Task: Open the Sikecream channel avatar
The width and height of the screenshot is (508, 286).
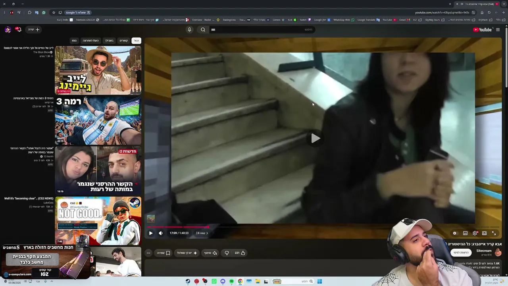Action: [498, 252]
